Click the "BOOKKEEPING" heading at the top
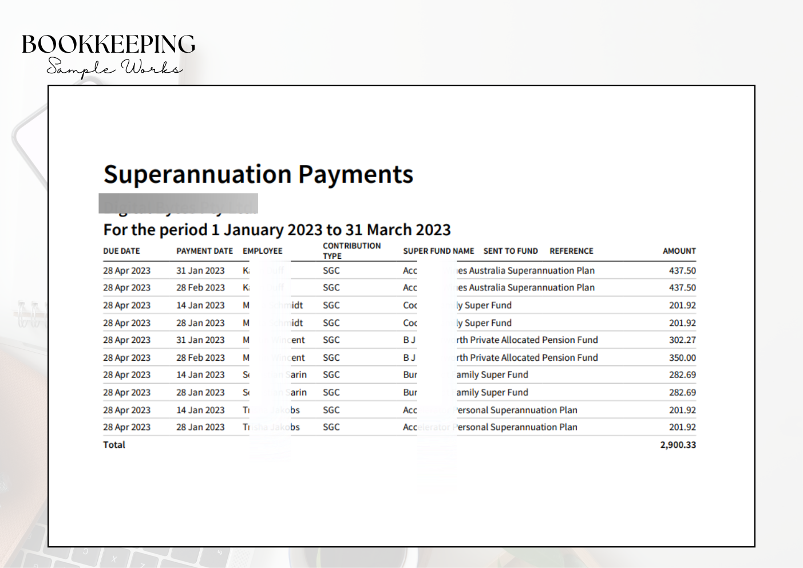Image resolution: width=803 pixels, height=568 pixels. 109,44
